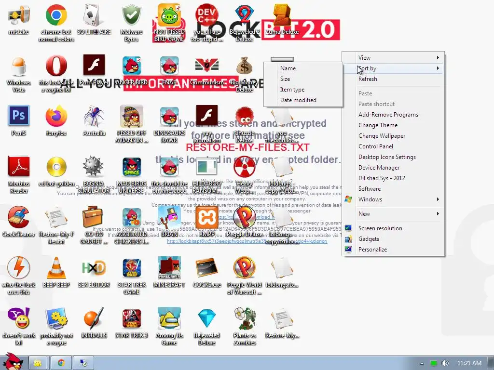Sort icons by Item type
The height and width of the screenshot is (370, 494).
[x=303, y=89]
